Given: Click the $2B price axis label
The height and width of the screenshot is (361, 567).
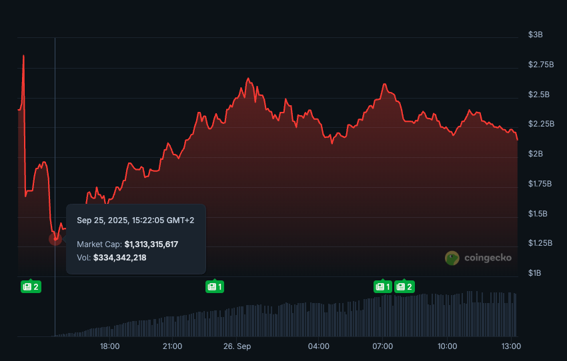Looking at the screenshot, I should (x=535, y=154).
